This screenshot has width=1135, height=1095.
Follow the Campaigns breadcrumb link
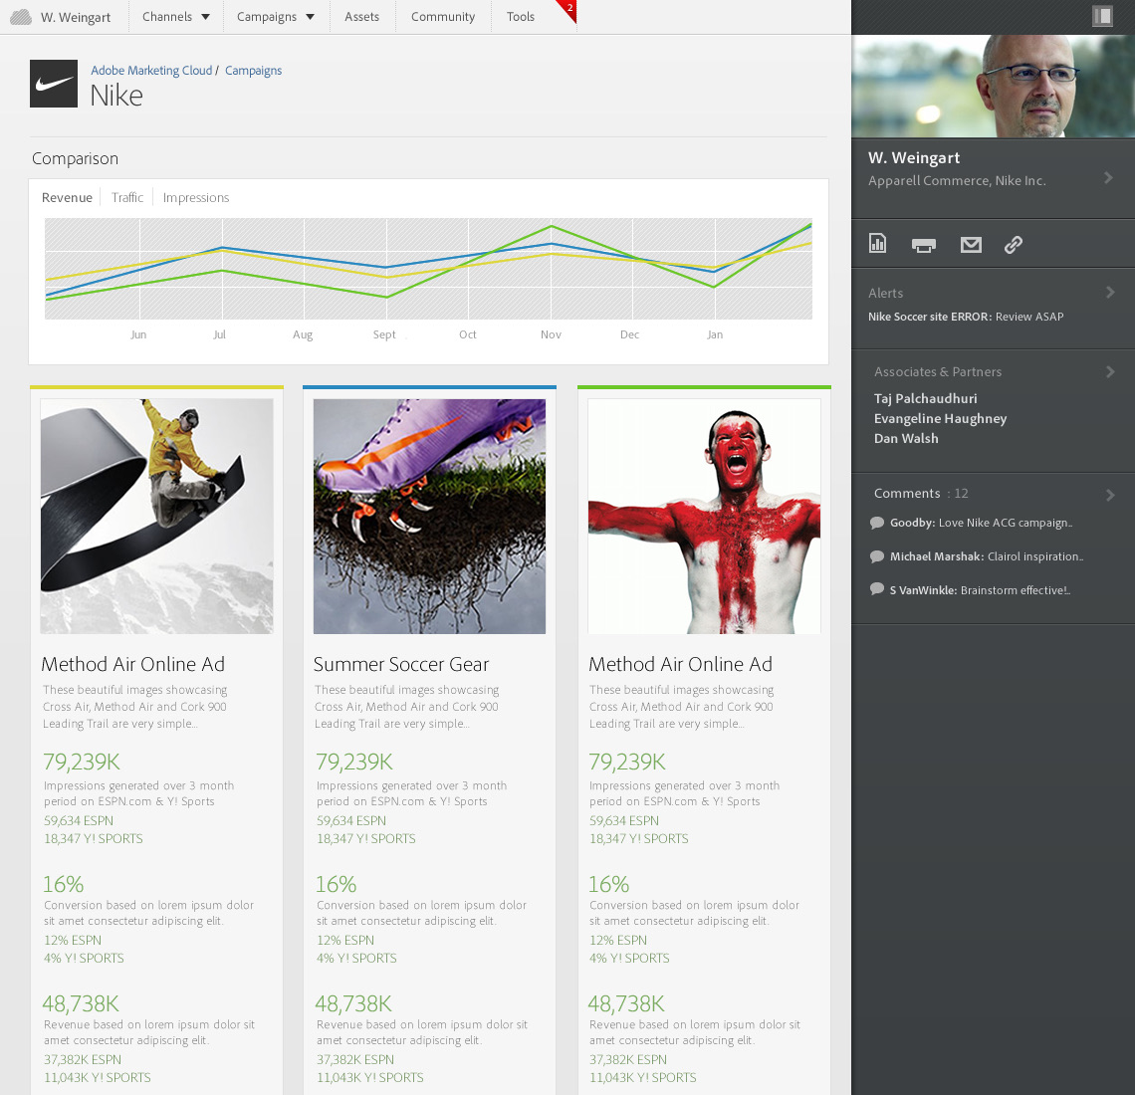click(x=253, y=71)
